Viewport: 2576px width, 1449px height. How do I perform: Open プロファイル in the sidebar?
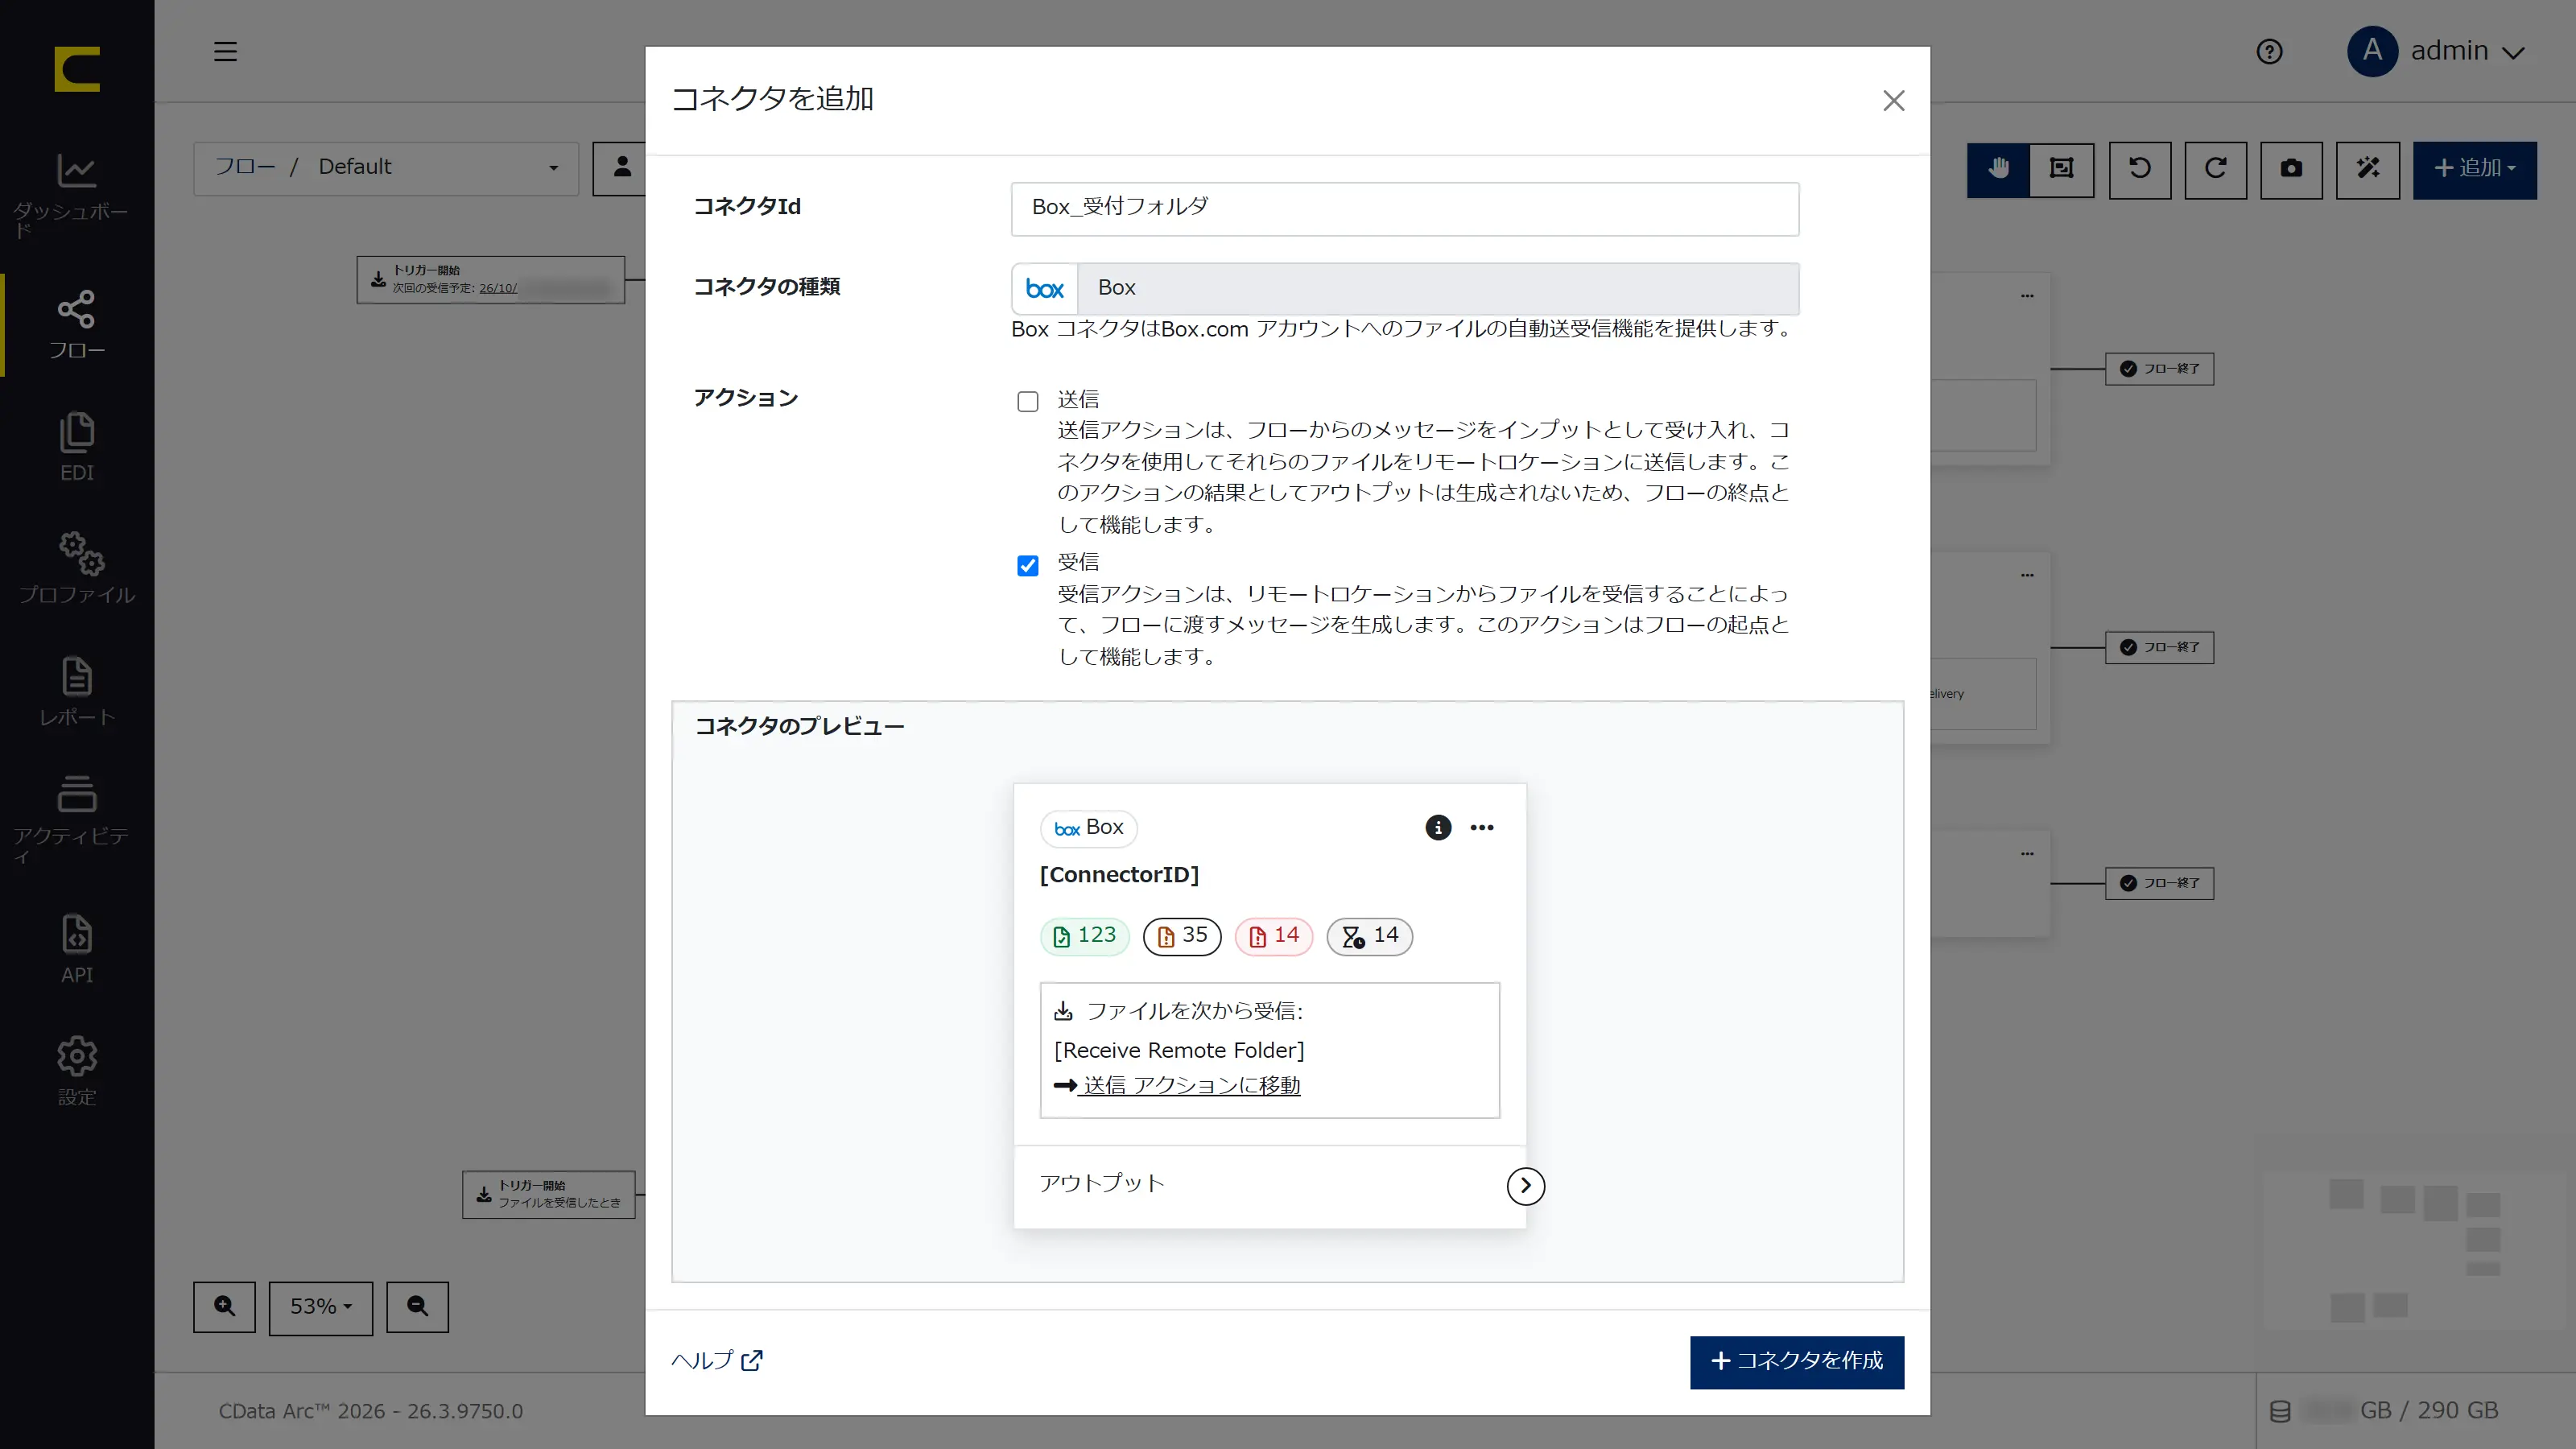tap(77, 568)
